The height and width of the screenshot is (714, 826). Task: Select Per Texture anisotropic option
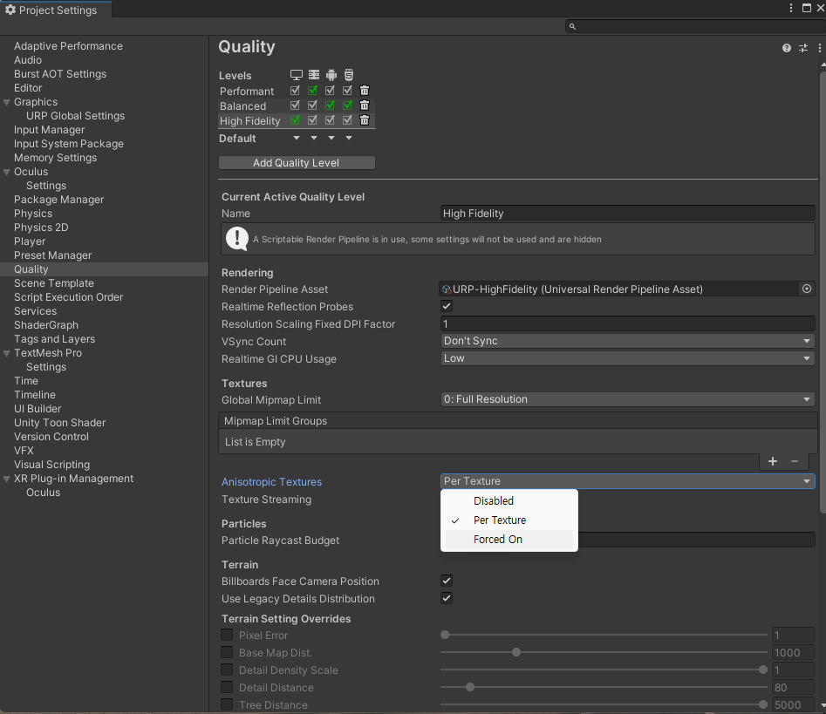[509, 520]
